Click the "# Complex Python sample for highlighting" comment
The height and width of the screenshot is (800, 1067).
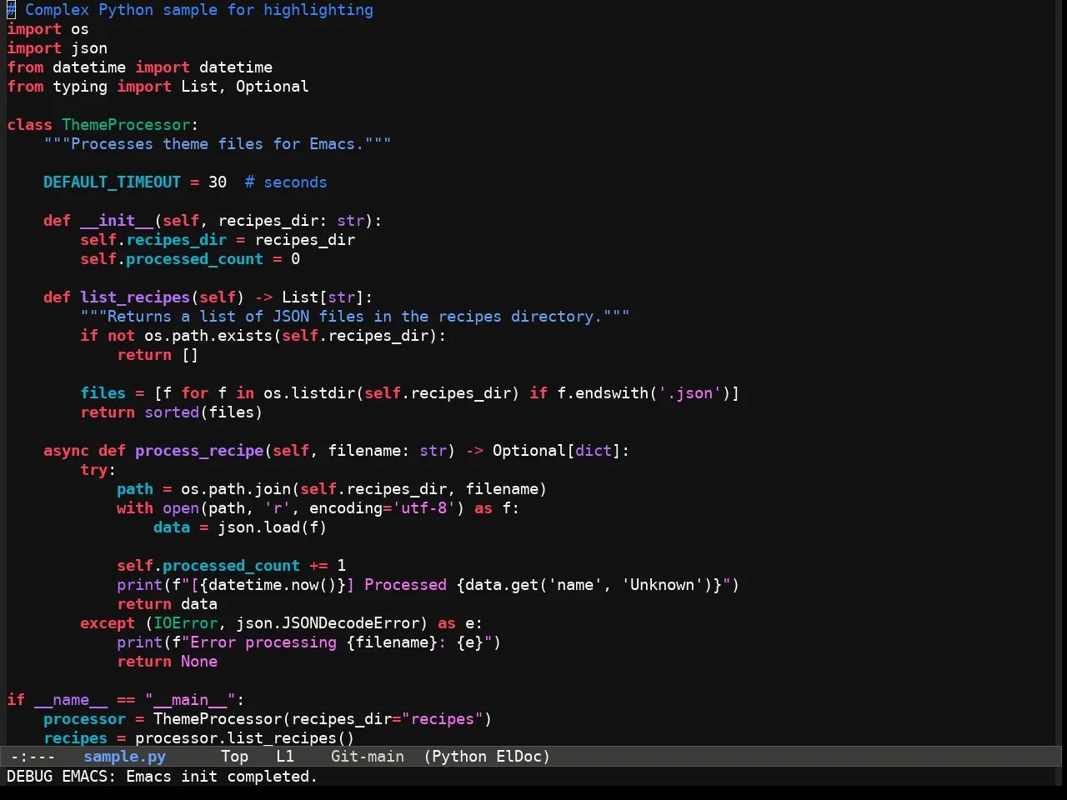190,10
